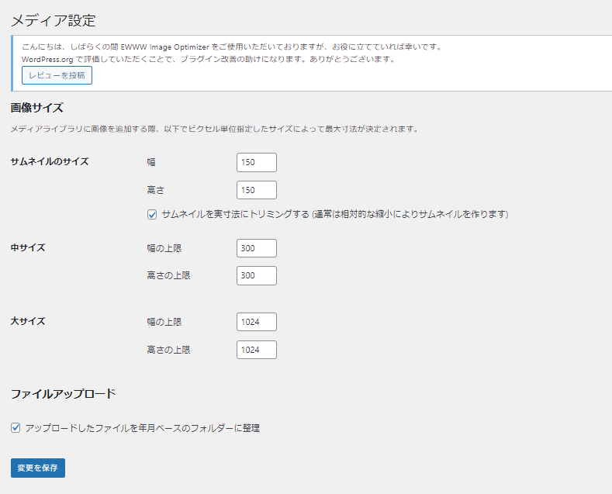Focus 大サイズ 高さの上限 field with 1024
The width and height of the screenshot is (612, 494).
(257, 350)
